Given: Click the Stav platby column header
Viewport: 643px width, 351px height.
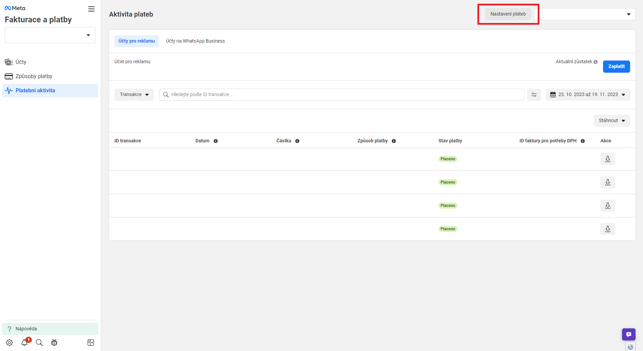Looking at the screenshot, I should 450,141.
